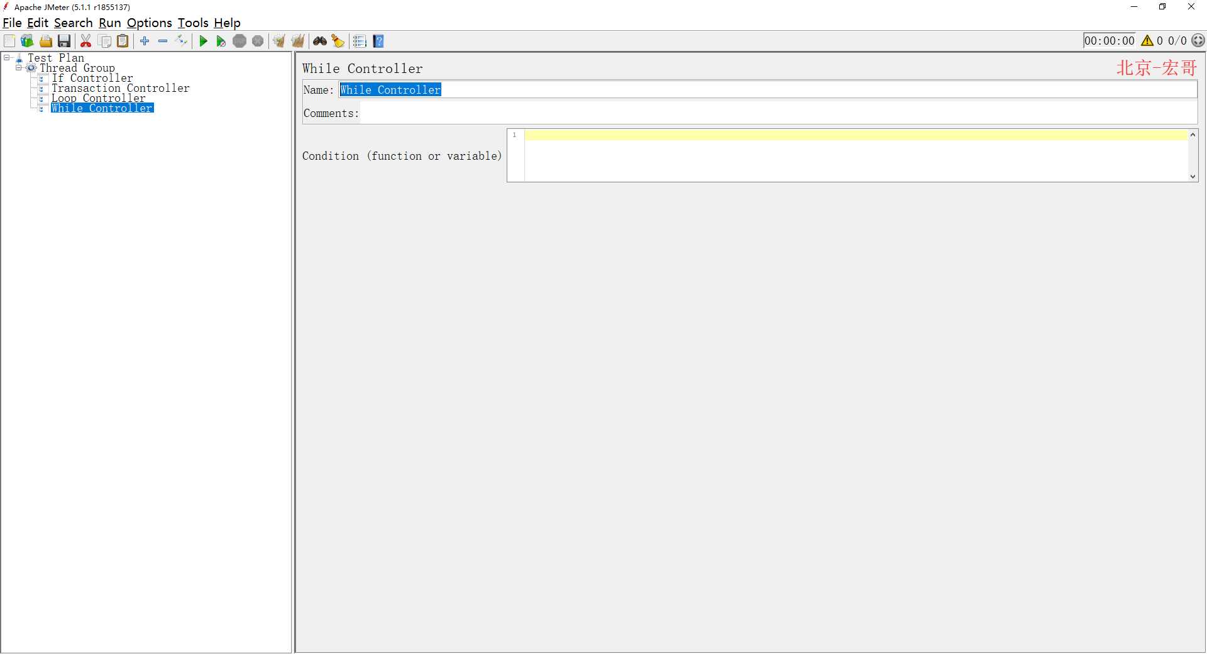This screenshot has height=654, width=1207.
Task: Click the Name input field
Action: [x=768, y=89]
